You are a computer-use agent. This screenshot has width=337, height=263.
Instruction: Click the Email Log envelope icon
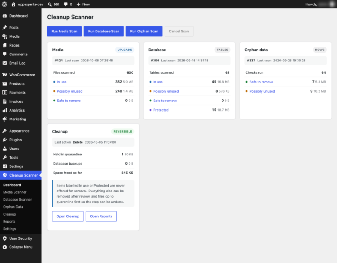[4, 63]
